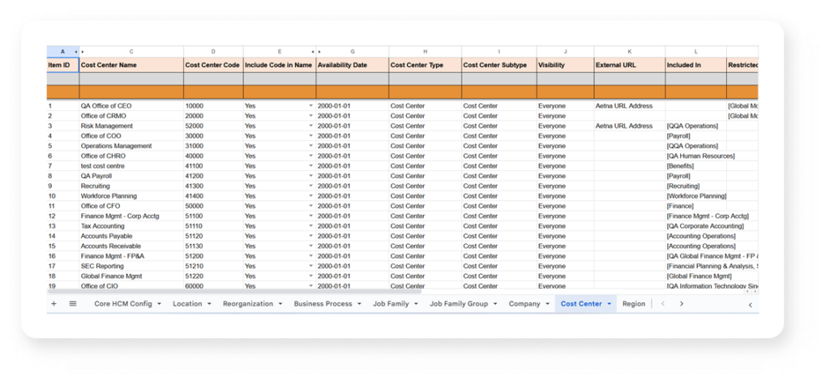Switch to the Business Process sheet tab
This screenshot has height=385, width=830.
tap(323, 304)
